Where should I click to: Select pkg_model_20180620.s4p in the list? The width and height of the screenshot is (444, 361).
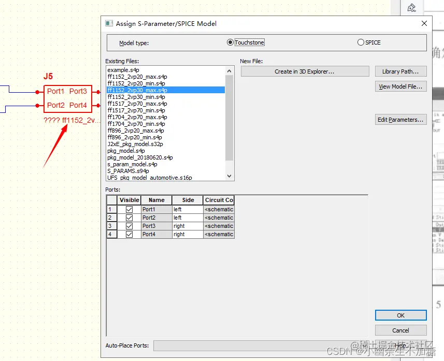[166, 157]
